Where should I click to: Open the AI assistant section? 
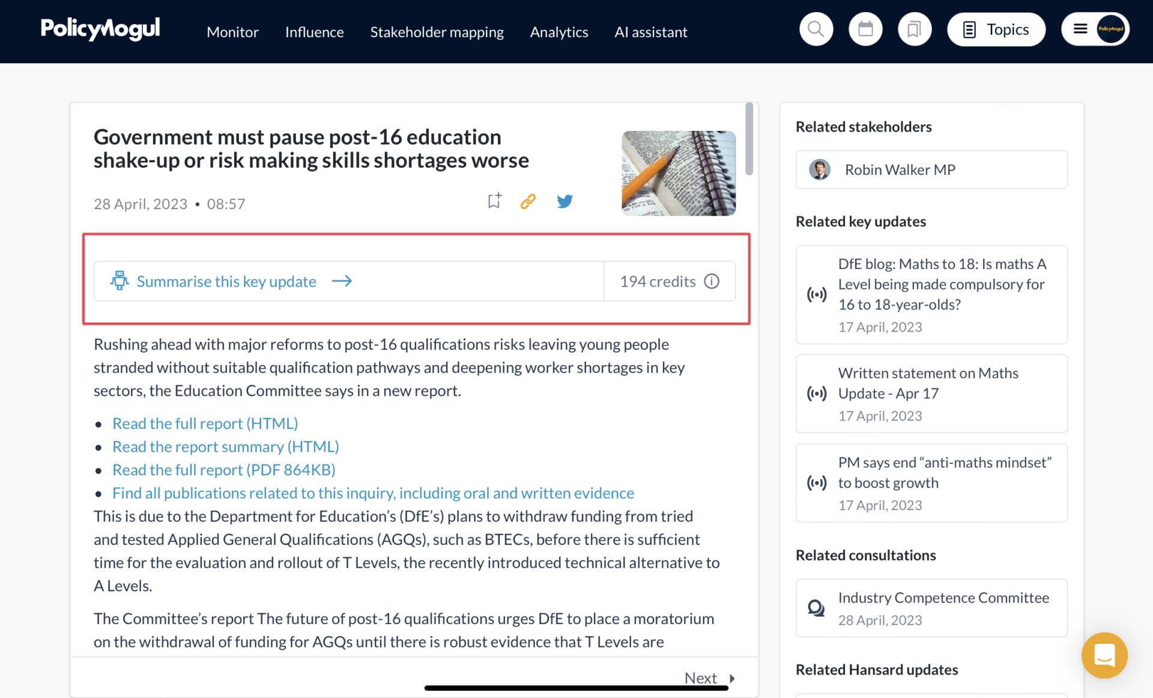click(651, 32)
